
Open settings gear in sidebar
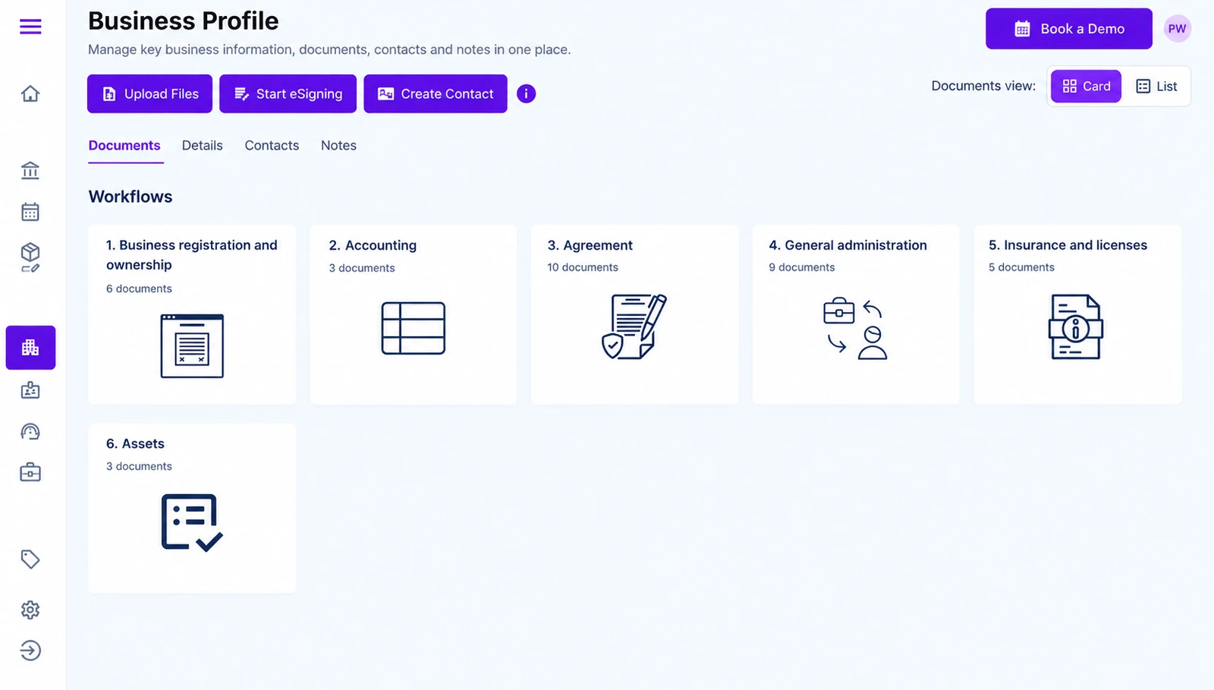30,610
